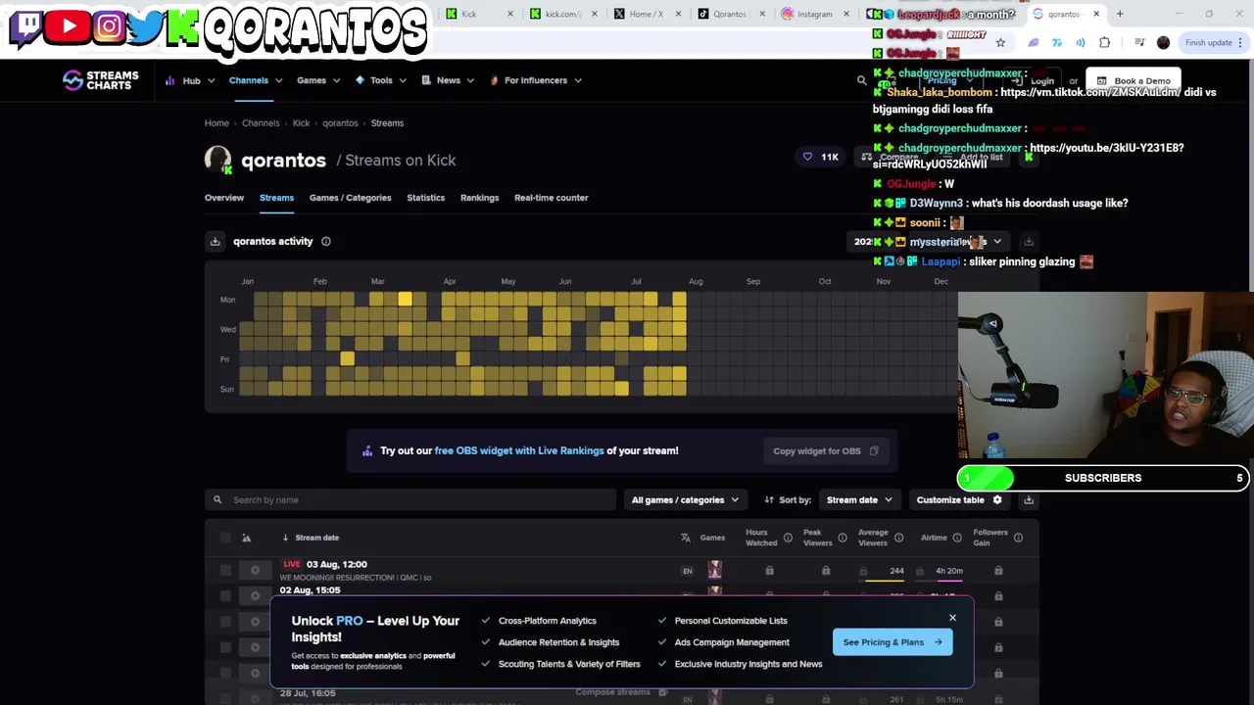Play the 03 Aug live stream row

[x=255, y=570]
